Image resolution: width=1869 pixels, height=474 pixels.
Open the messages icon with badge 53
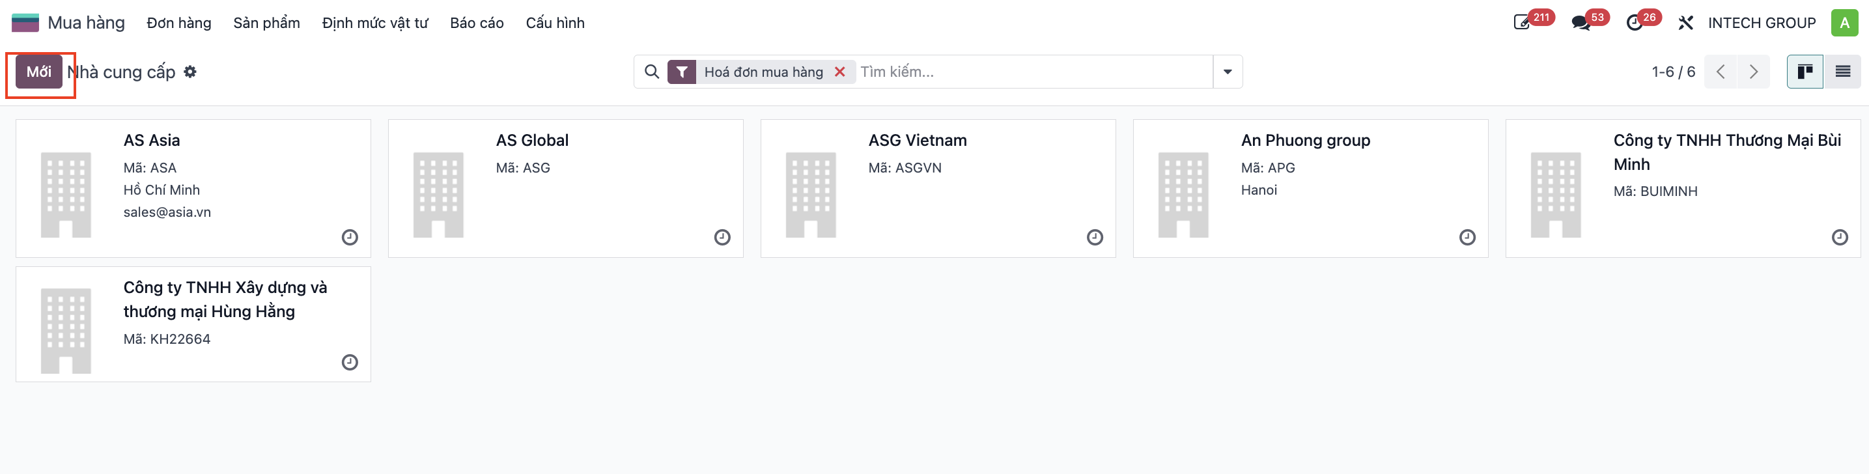[x=1581, y=23]
